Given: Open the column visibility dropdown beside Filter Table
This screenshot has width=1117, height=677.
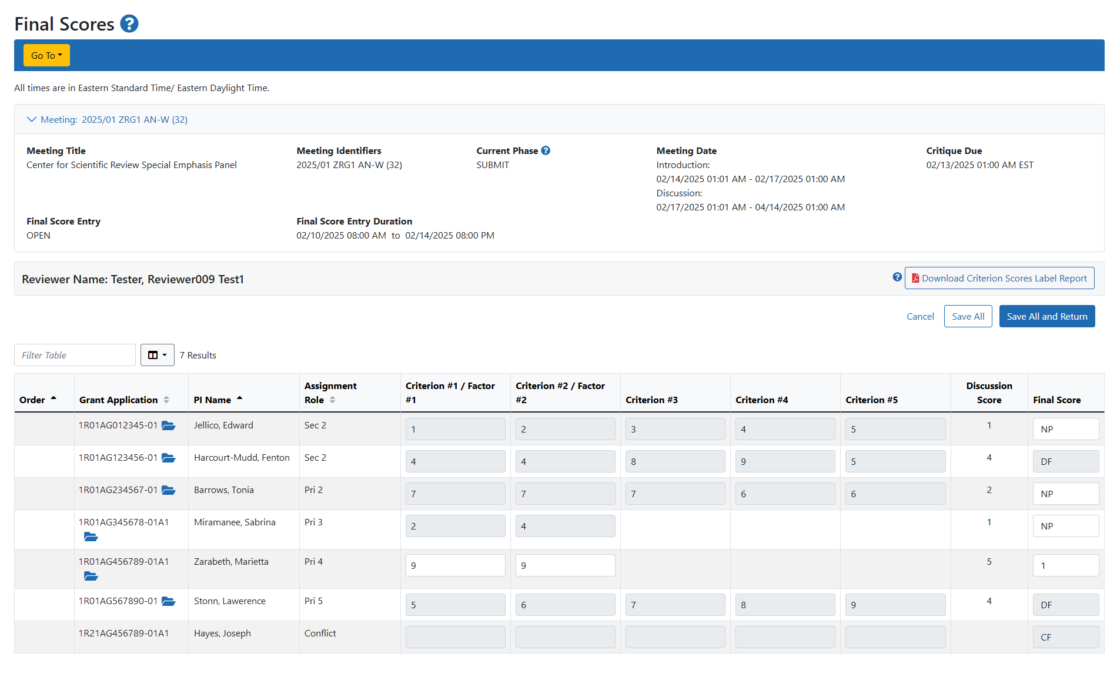Looking at the screenshot, I should 157,355.
